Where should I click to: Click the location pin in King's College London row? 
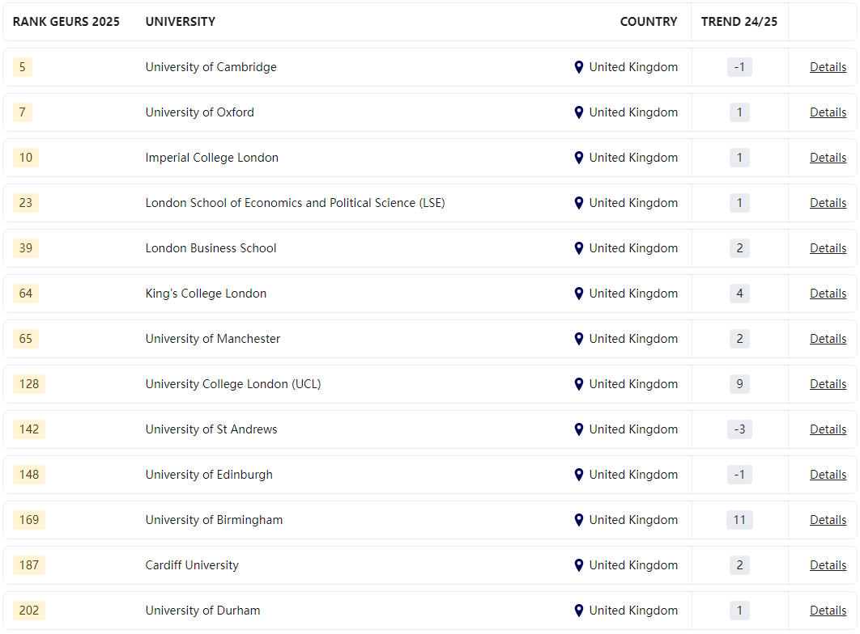click(579, 294)
